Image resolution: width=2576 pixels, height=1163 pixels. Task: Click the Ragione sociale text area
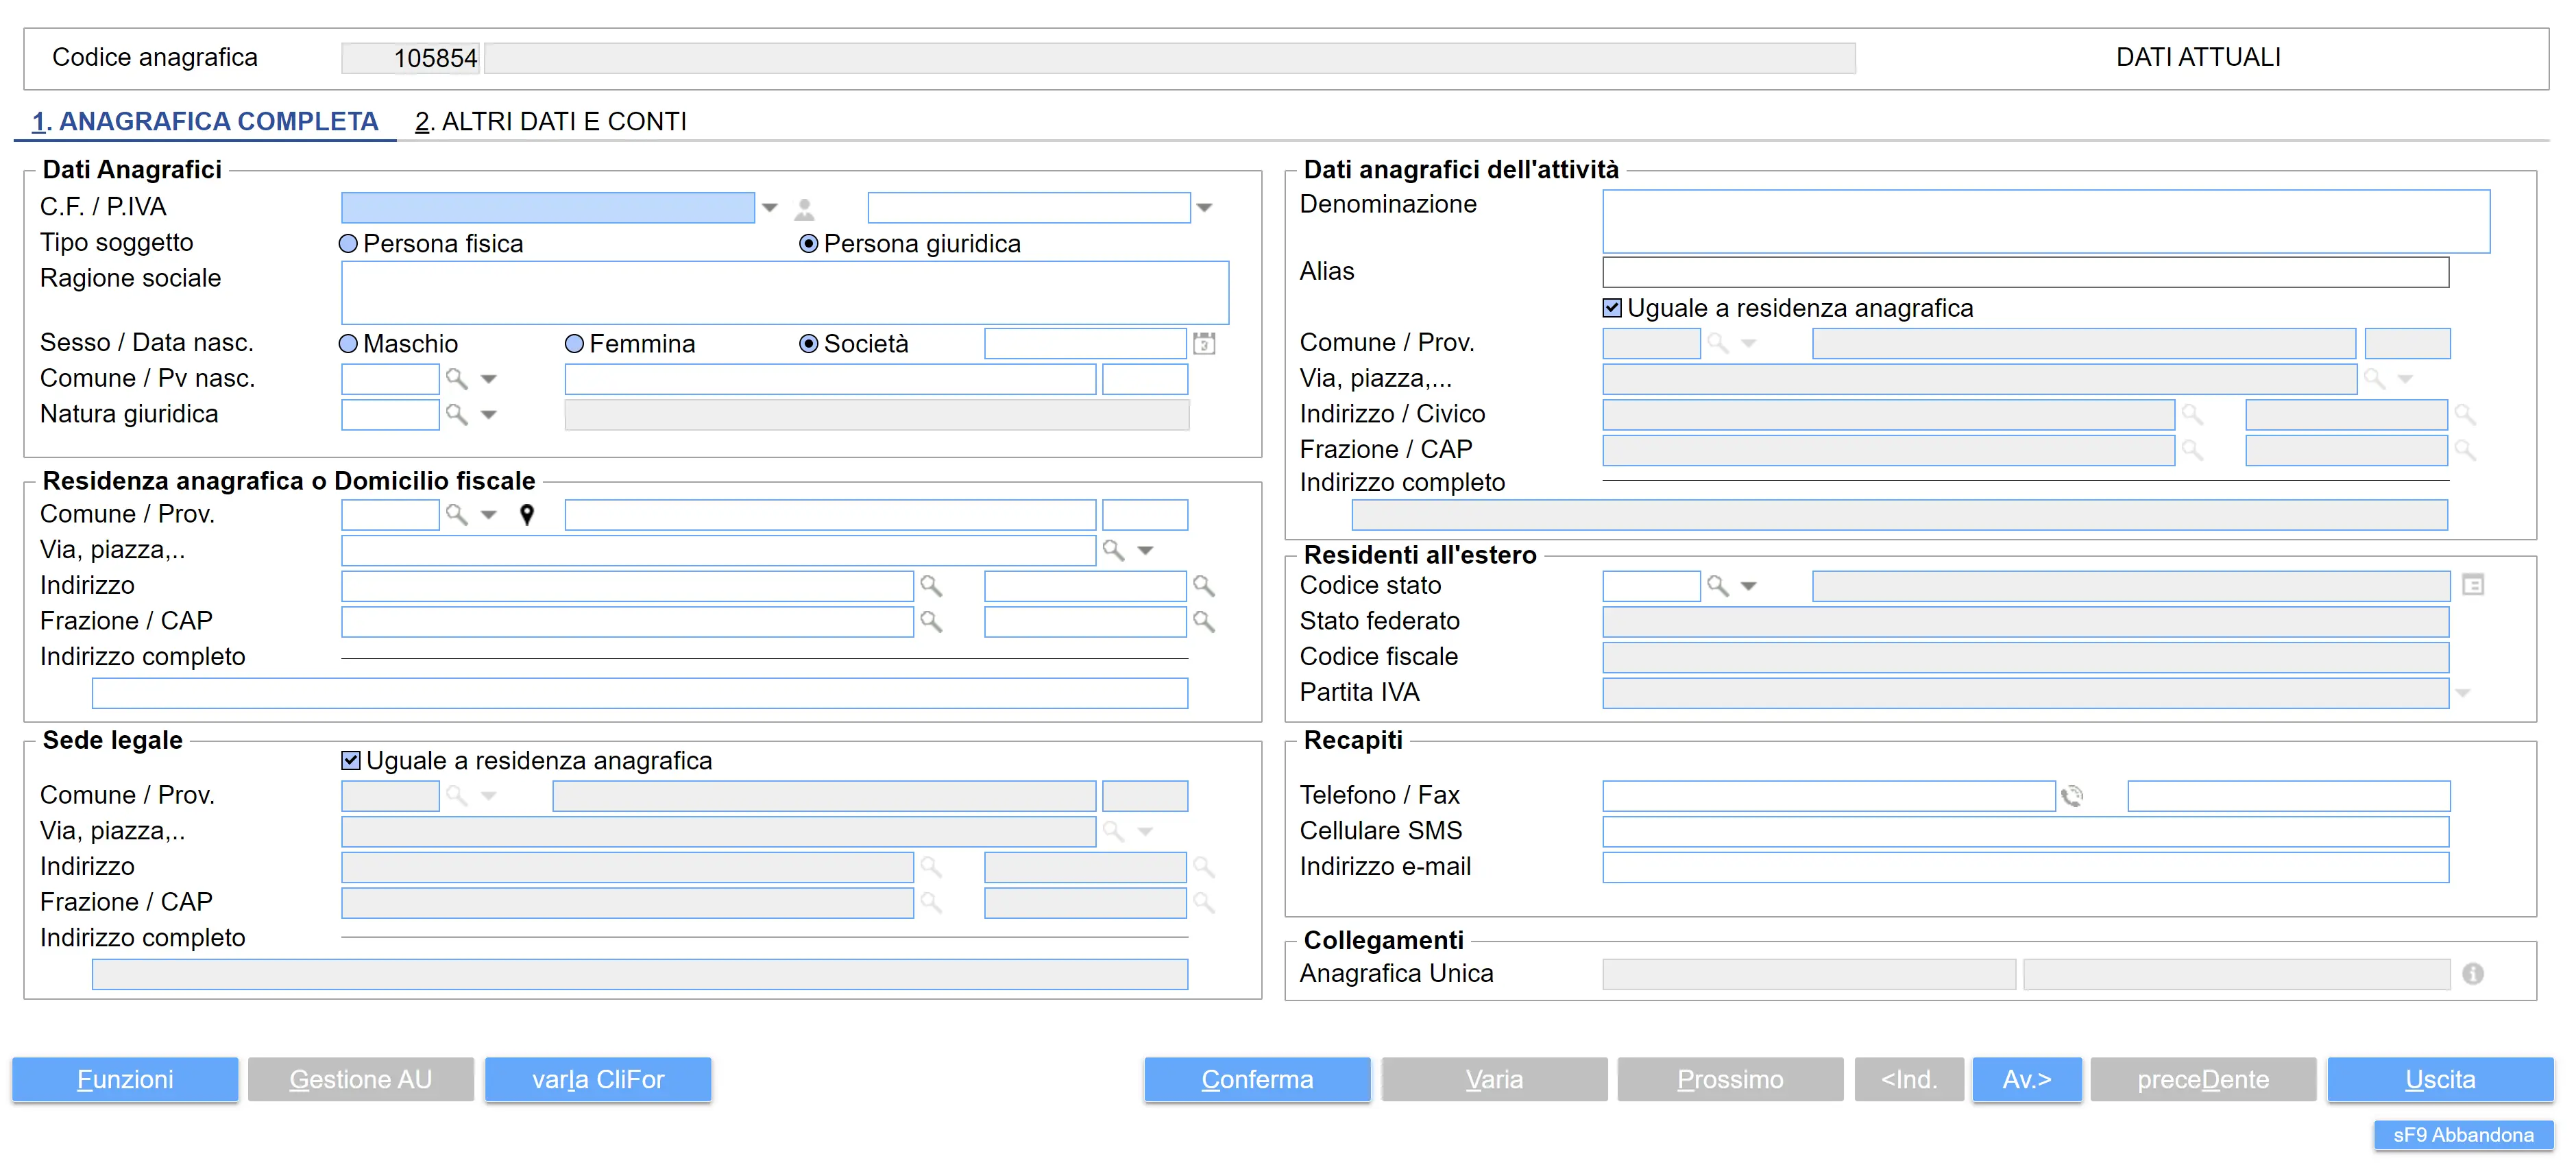point(784,293)
